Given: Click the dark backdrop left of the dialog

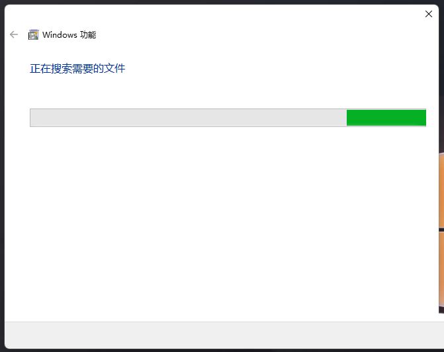Looking at the screenshot, I should click(x=2, y=175).
